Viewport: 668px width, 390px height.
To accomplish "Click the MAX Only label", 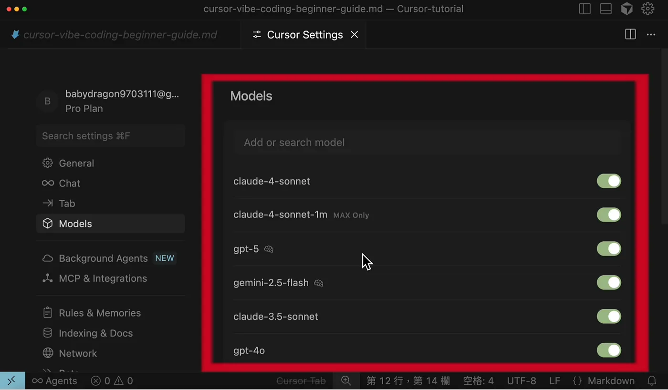I will pyautogui.click(x=351, y=215).
